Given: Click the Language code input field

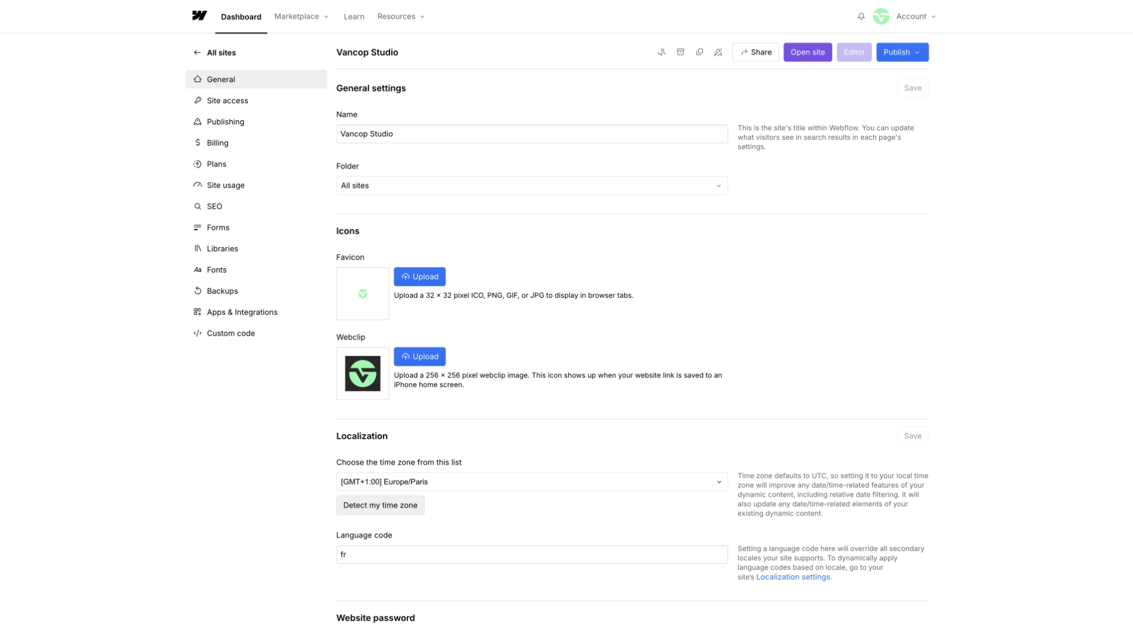Looking at the screenshot, I should click(x=531, y=554).
